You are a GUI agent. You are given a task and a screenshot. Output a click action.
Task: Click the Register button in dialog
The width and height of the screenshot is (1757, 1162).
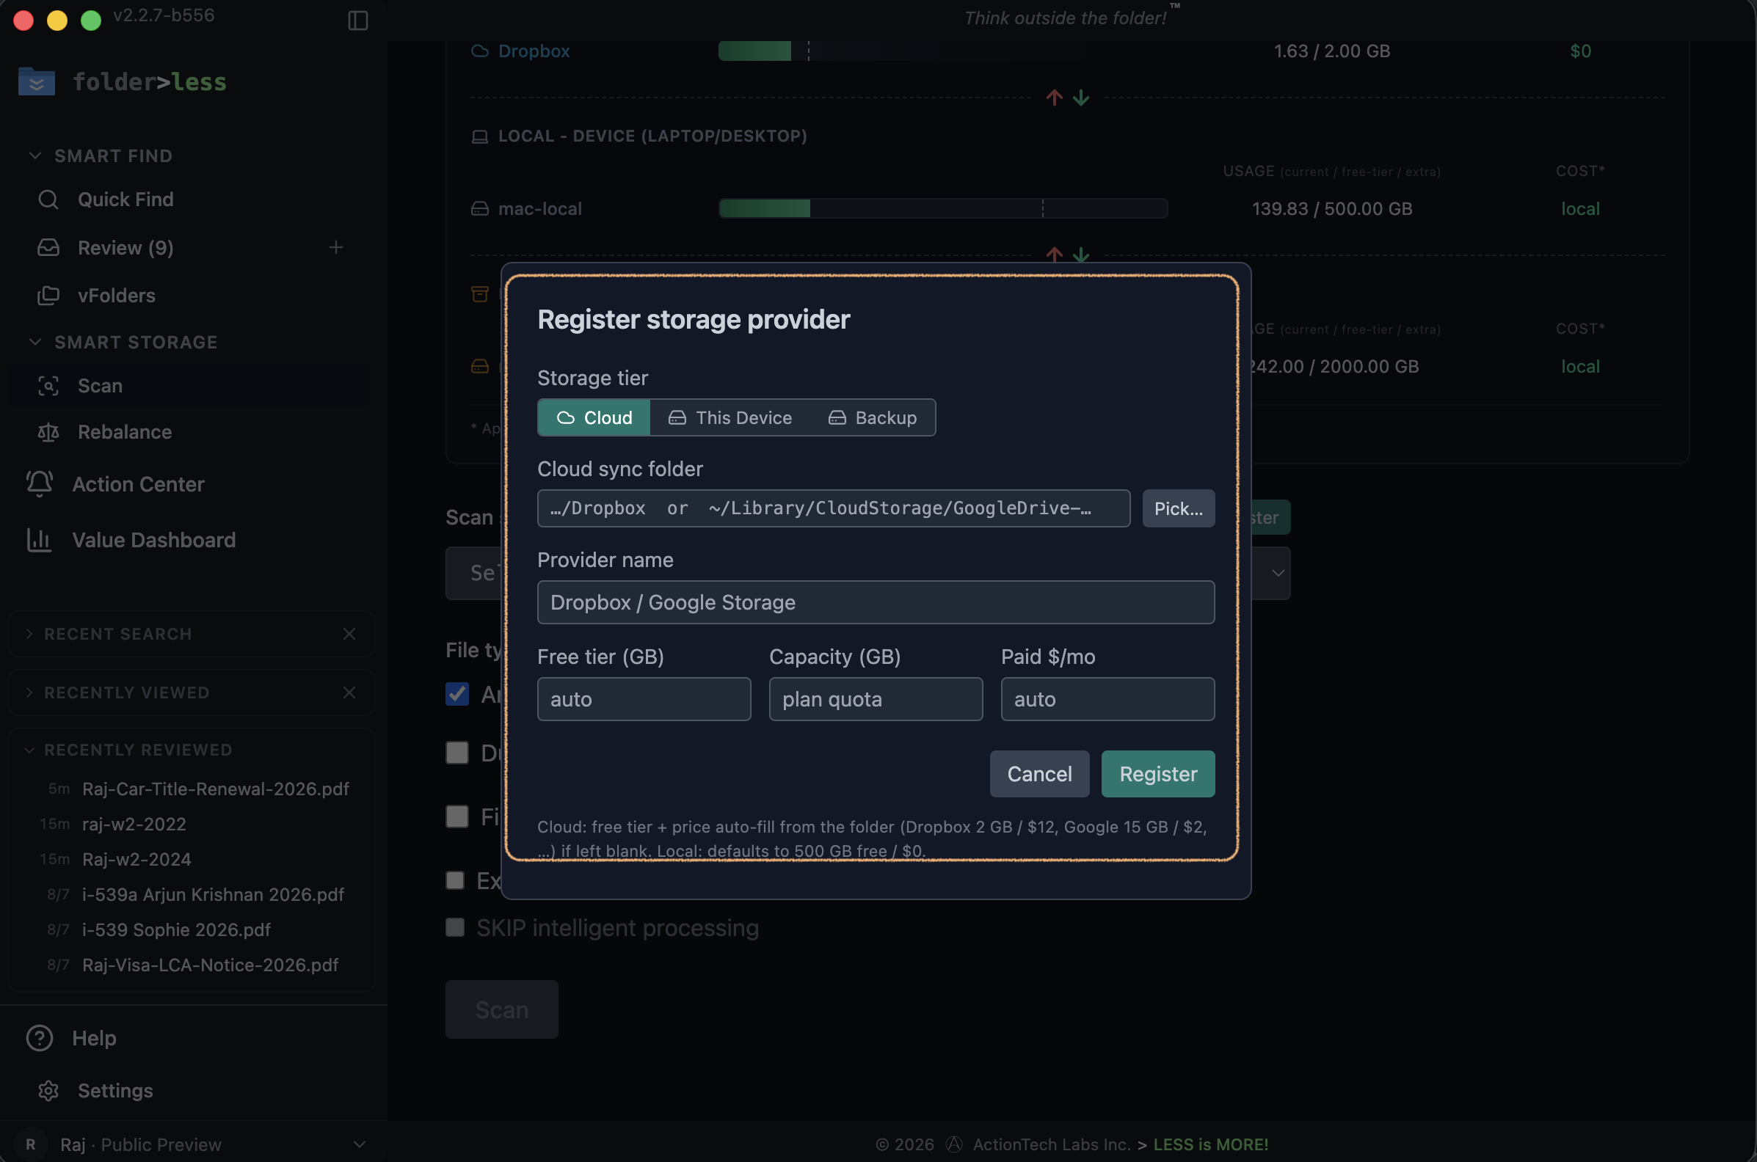click(1158, 775)
